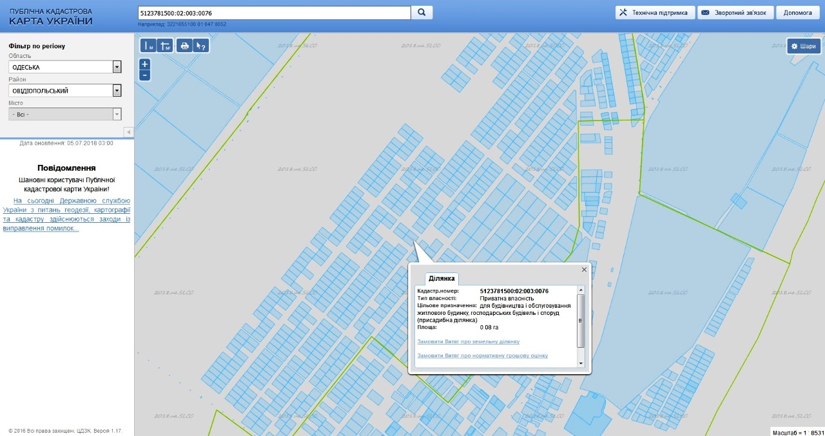Open the Місто dropdown list

[x=117, y=114]
